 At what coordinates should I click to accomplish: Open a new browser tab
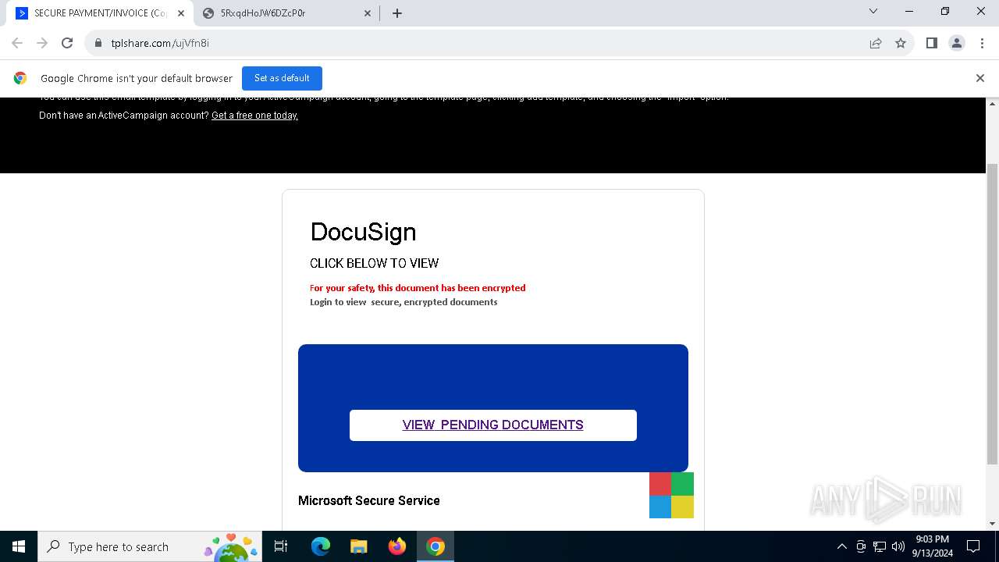coord(397,13)
